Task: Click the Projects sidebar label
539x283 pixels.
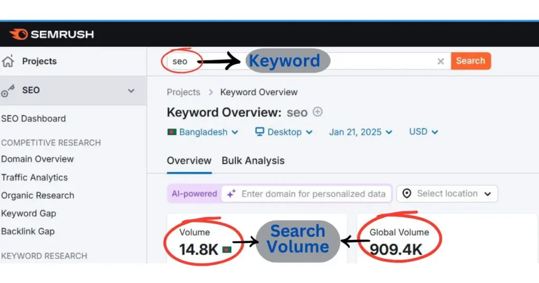Action: tap(39, 61)
